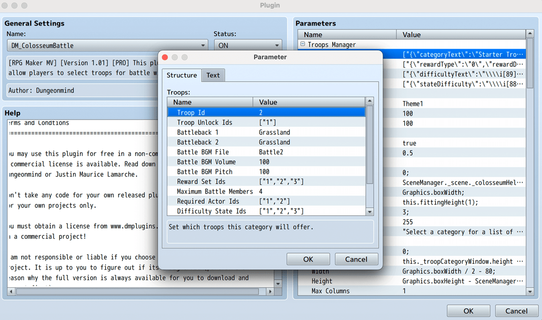
Task: Click the Value column header in Troops list
Action: coord(309,102)
